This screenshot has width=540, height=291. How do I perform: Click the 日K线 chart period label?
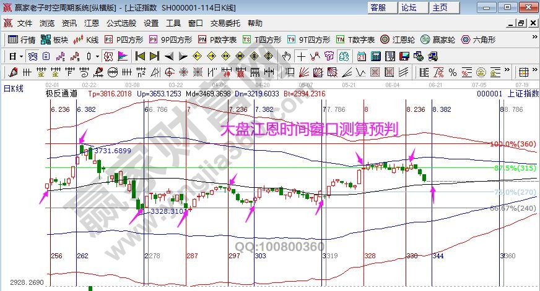(x=13, y=88)
